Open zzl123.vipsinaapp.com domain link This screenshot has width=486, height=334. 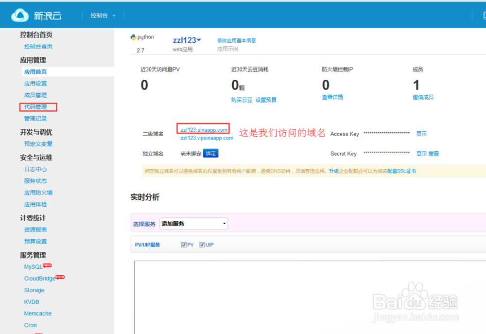[x=207, y=138]
